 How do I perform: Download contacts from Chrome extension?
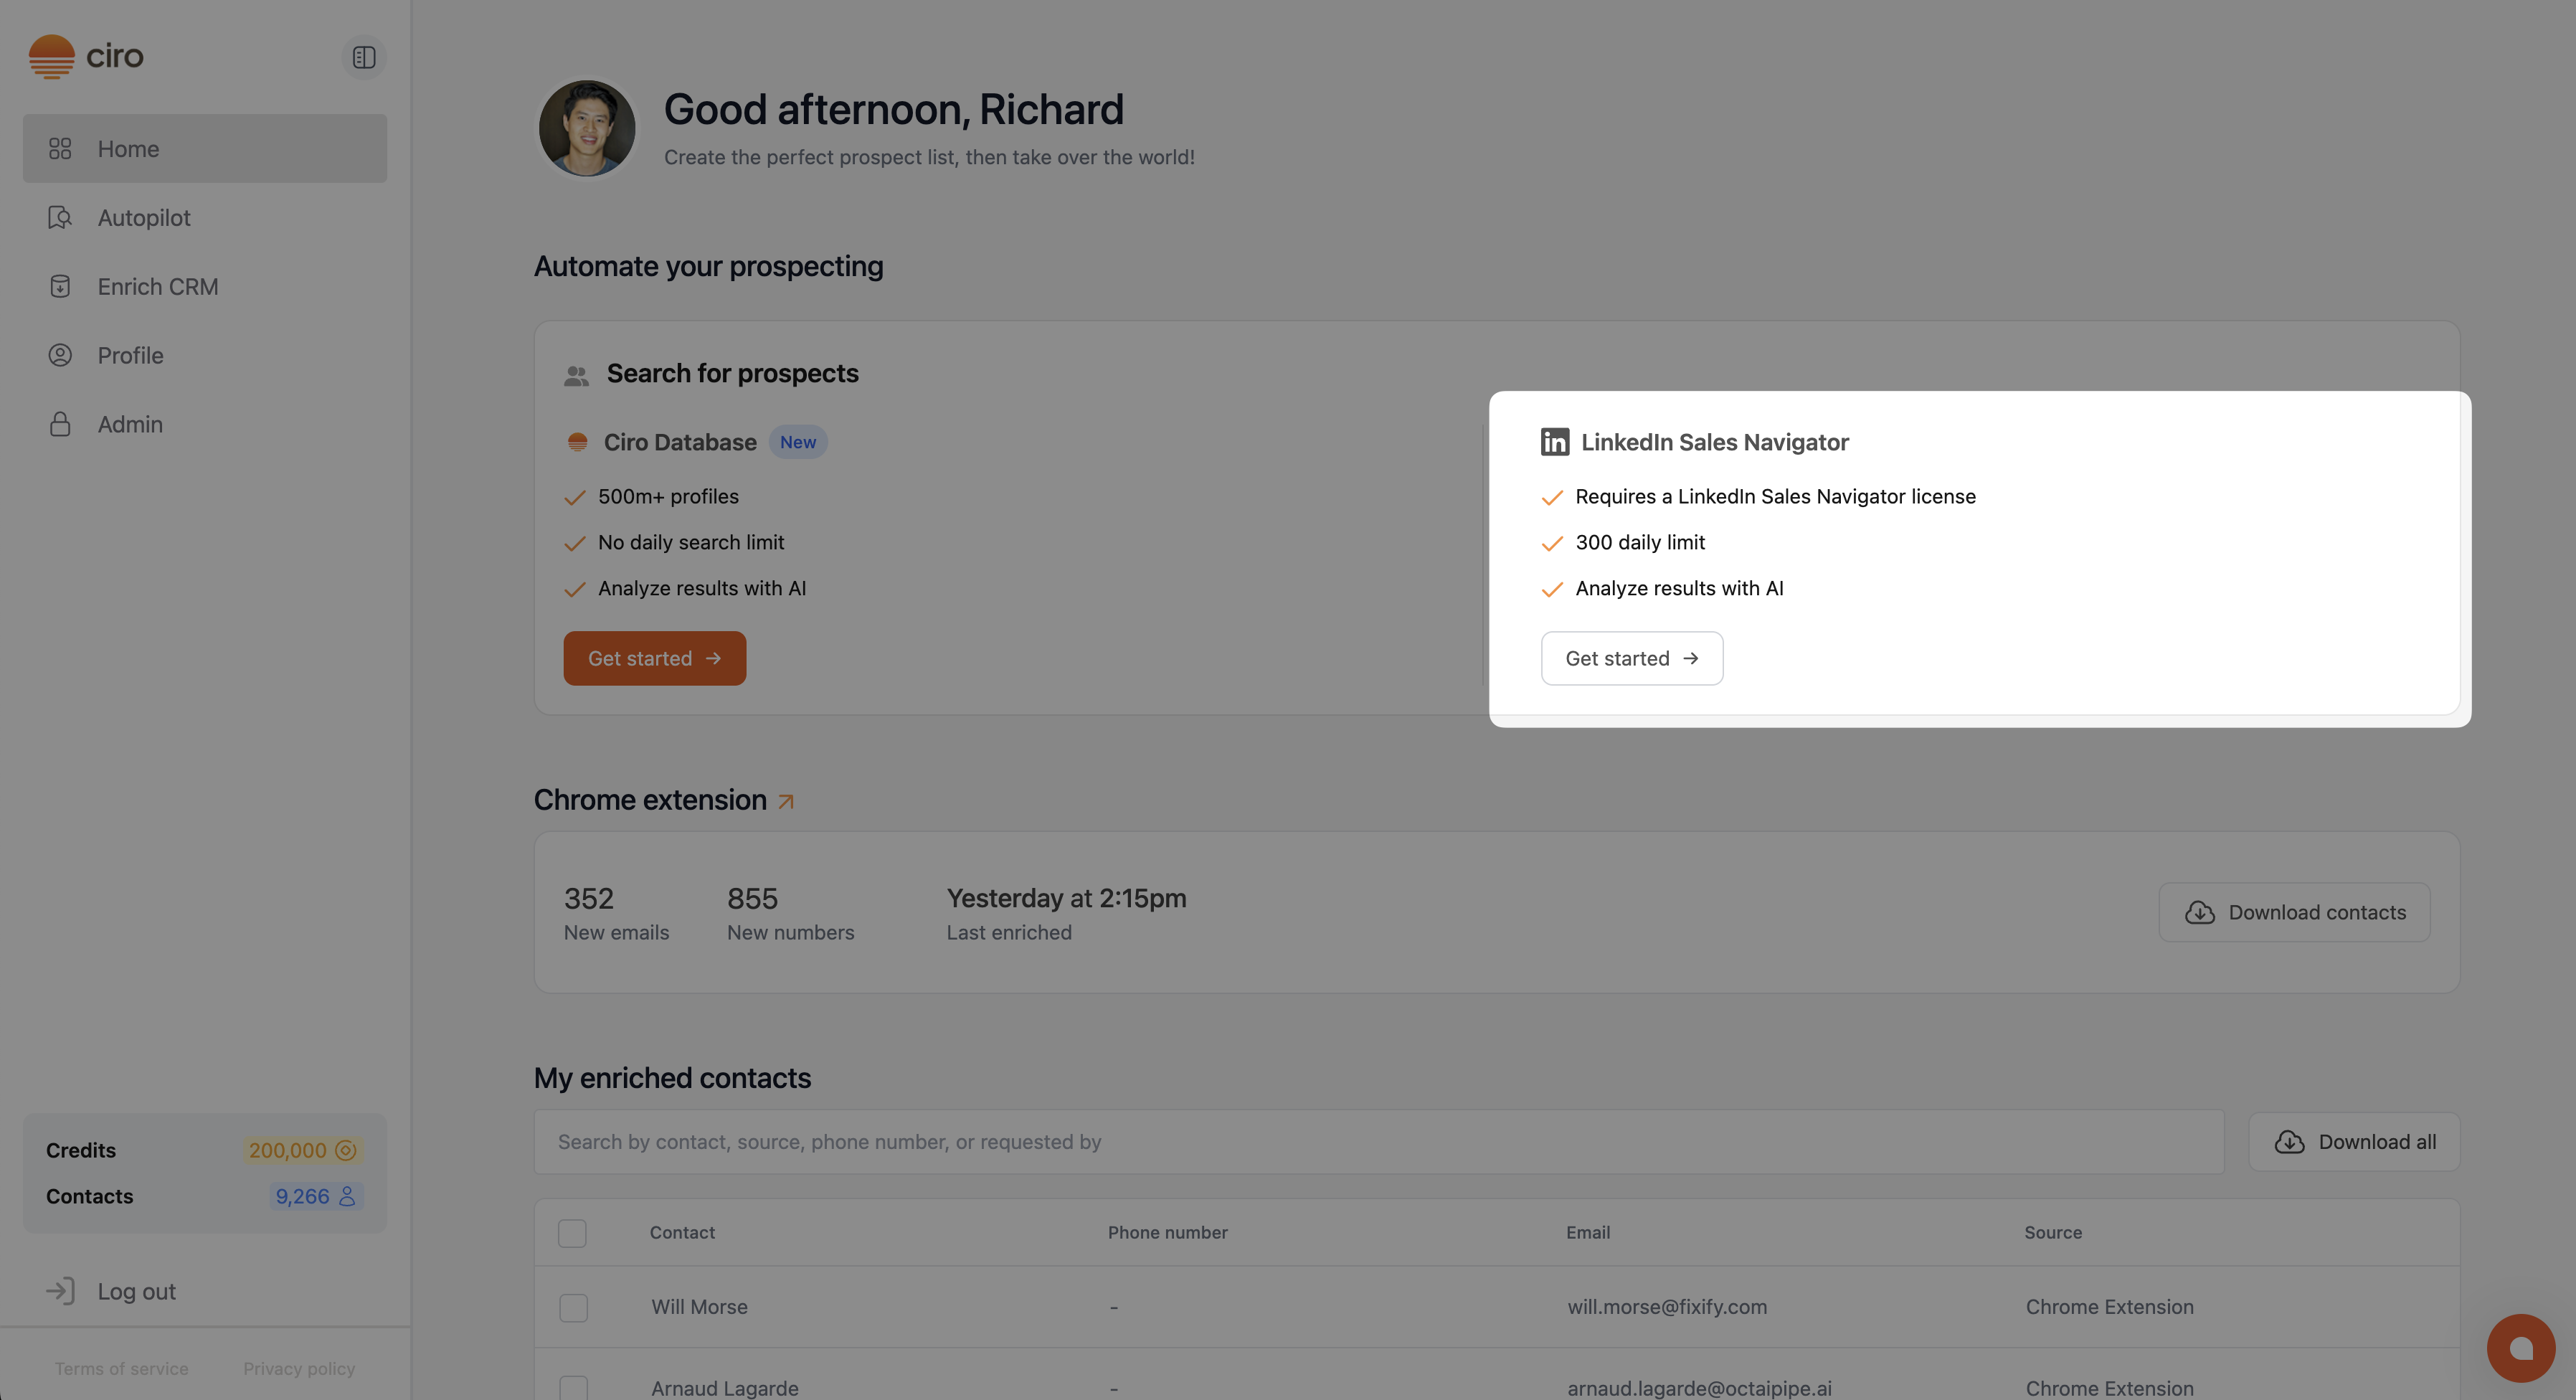point(2294,912)
